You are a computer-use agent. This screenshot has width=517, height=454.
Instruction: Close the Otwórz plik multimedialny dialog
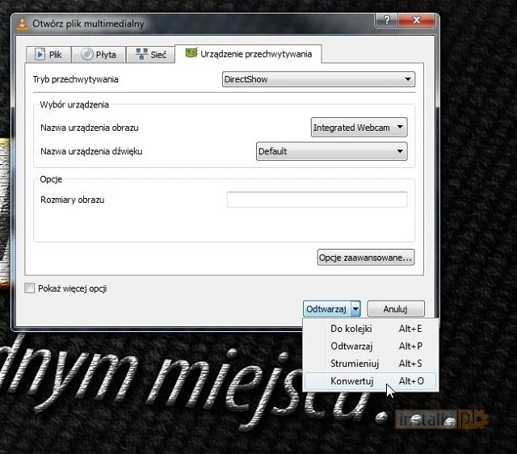418,19
